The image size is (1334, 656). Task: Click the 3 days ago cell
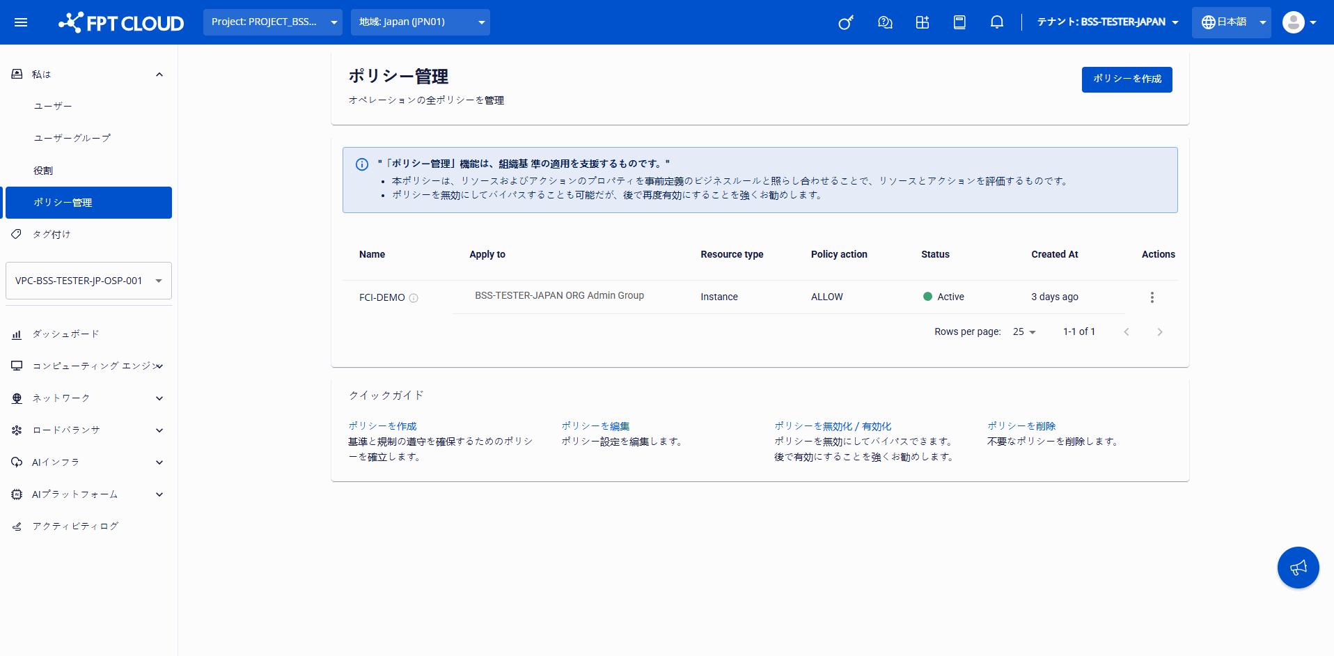[x=1054, y=297]
